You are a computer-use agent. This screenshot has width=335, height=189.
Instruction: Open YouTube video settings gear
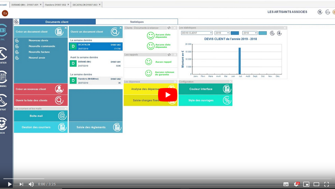point(296,184)
